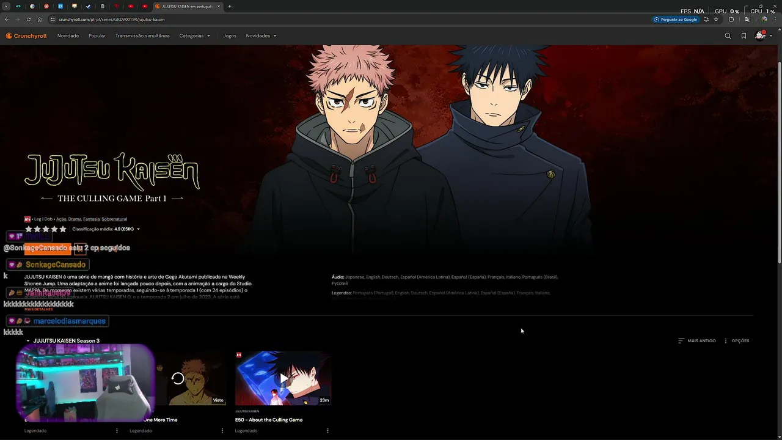This screenshot has height=440, width=782.
Task: Open the Novidade menu item
Action: click(68, 36)
